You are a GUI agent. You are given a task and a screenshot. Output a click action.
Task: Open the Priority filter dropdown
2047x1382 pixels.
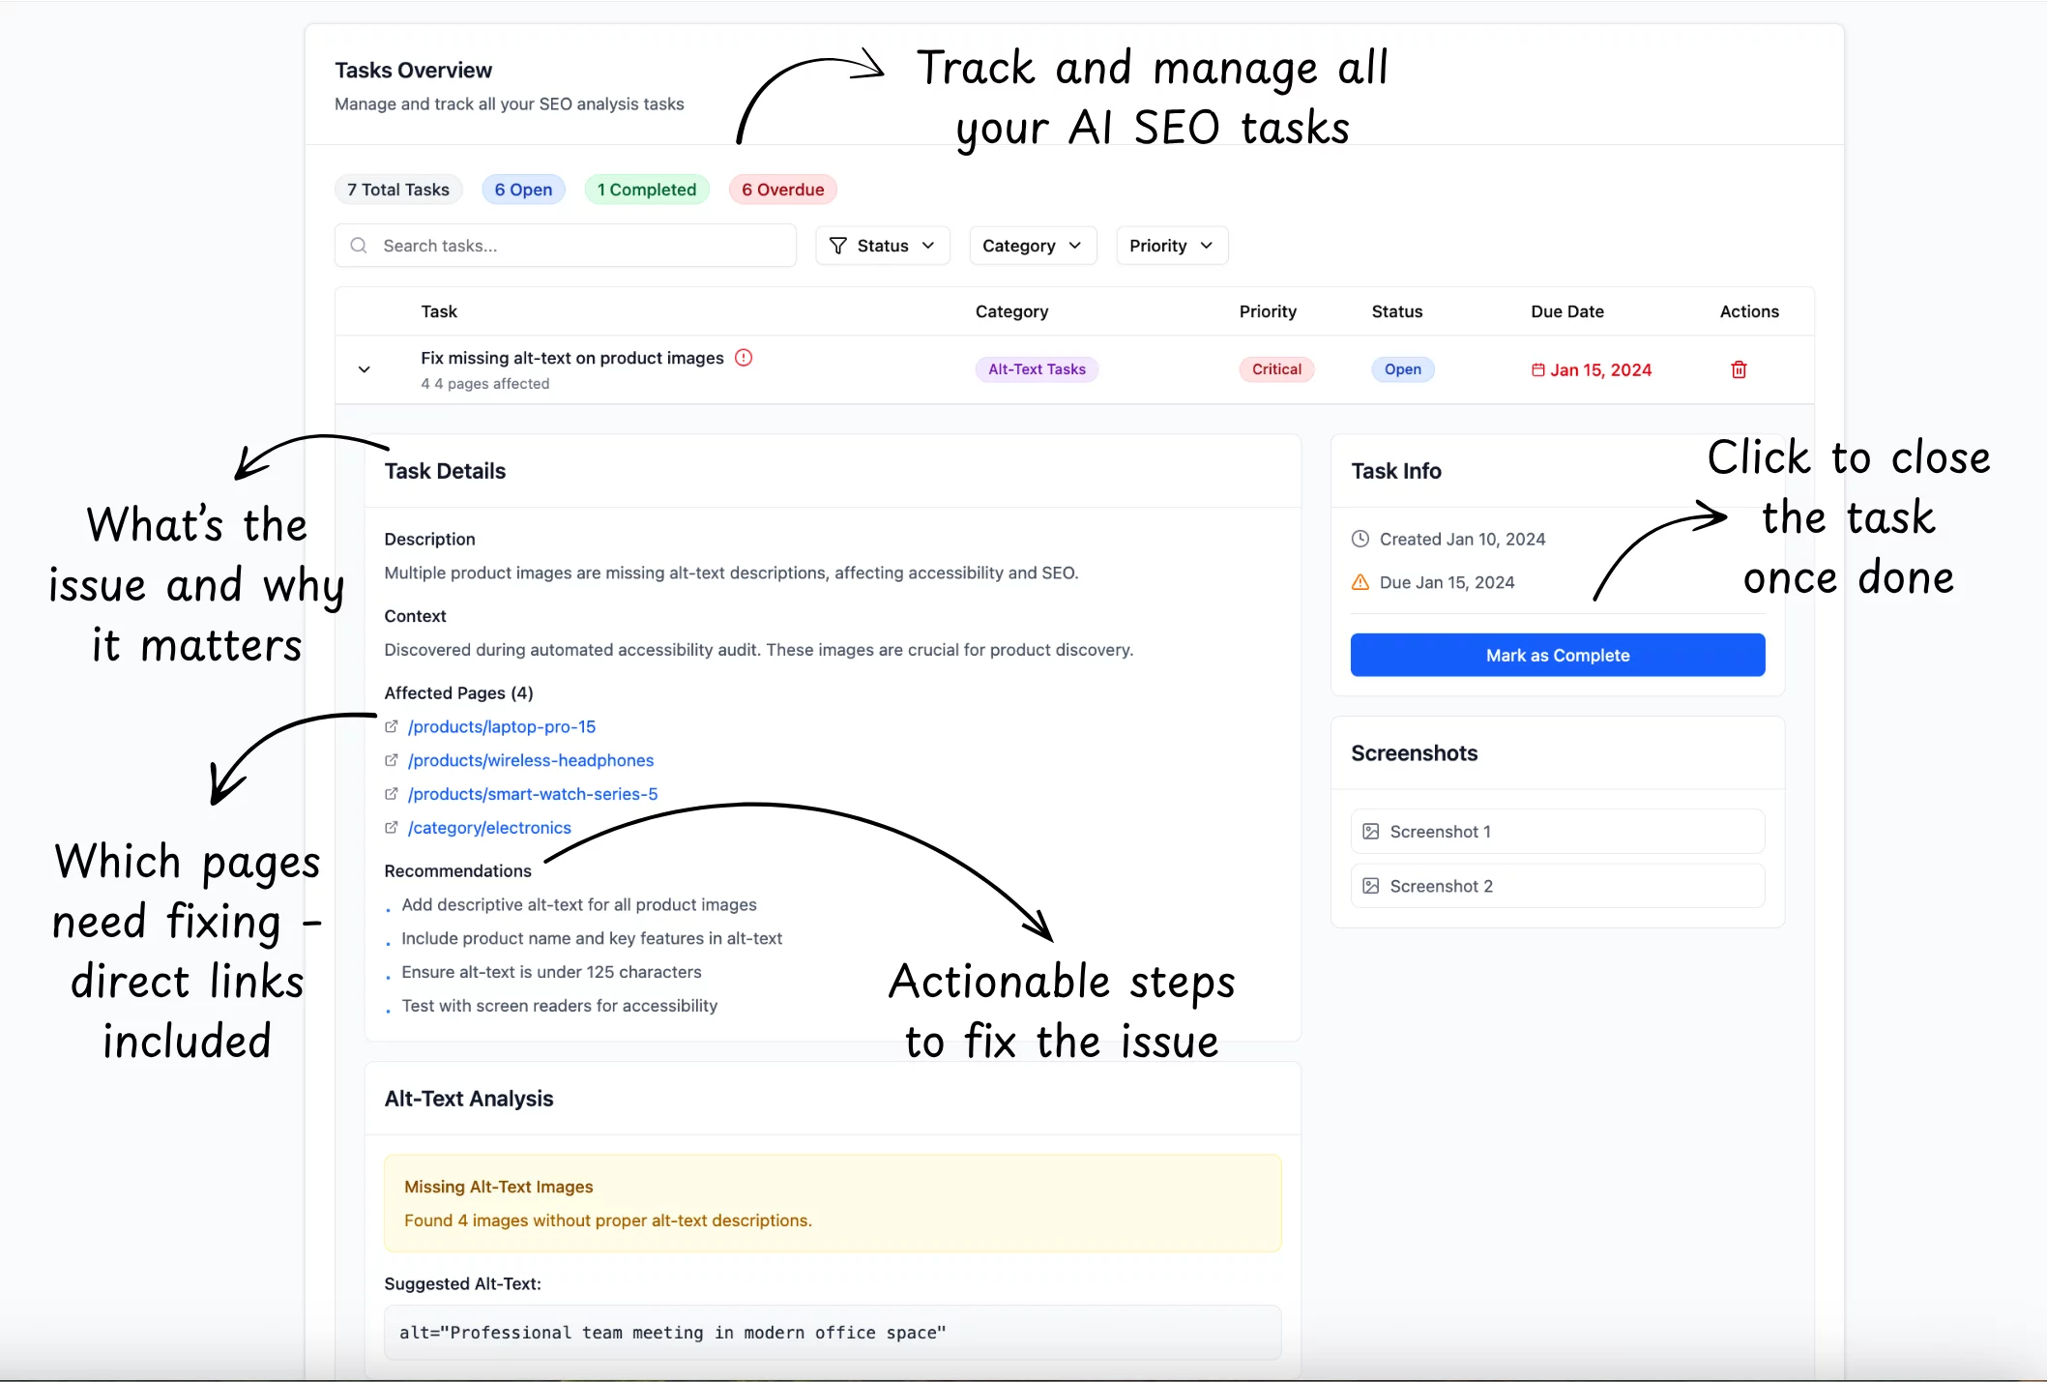pyautogui.click(x=1171, y=246)
